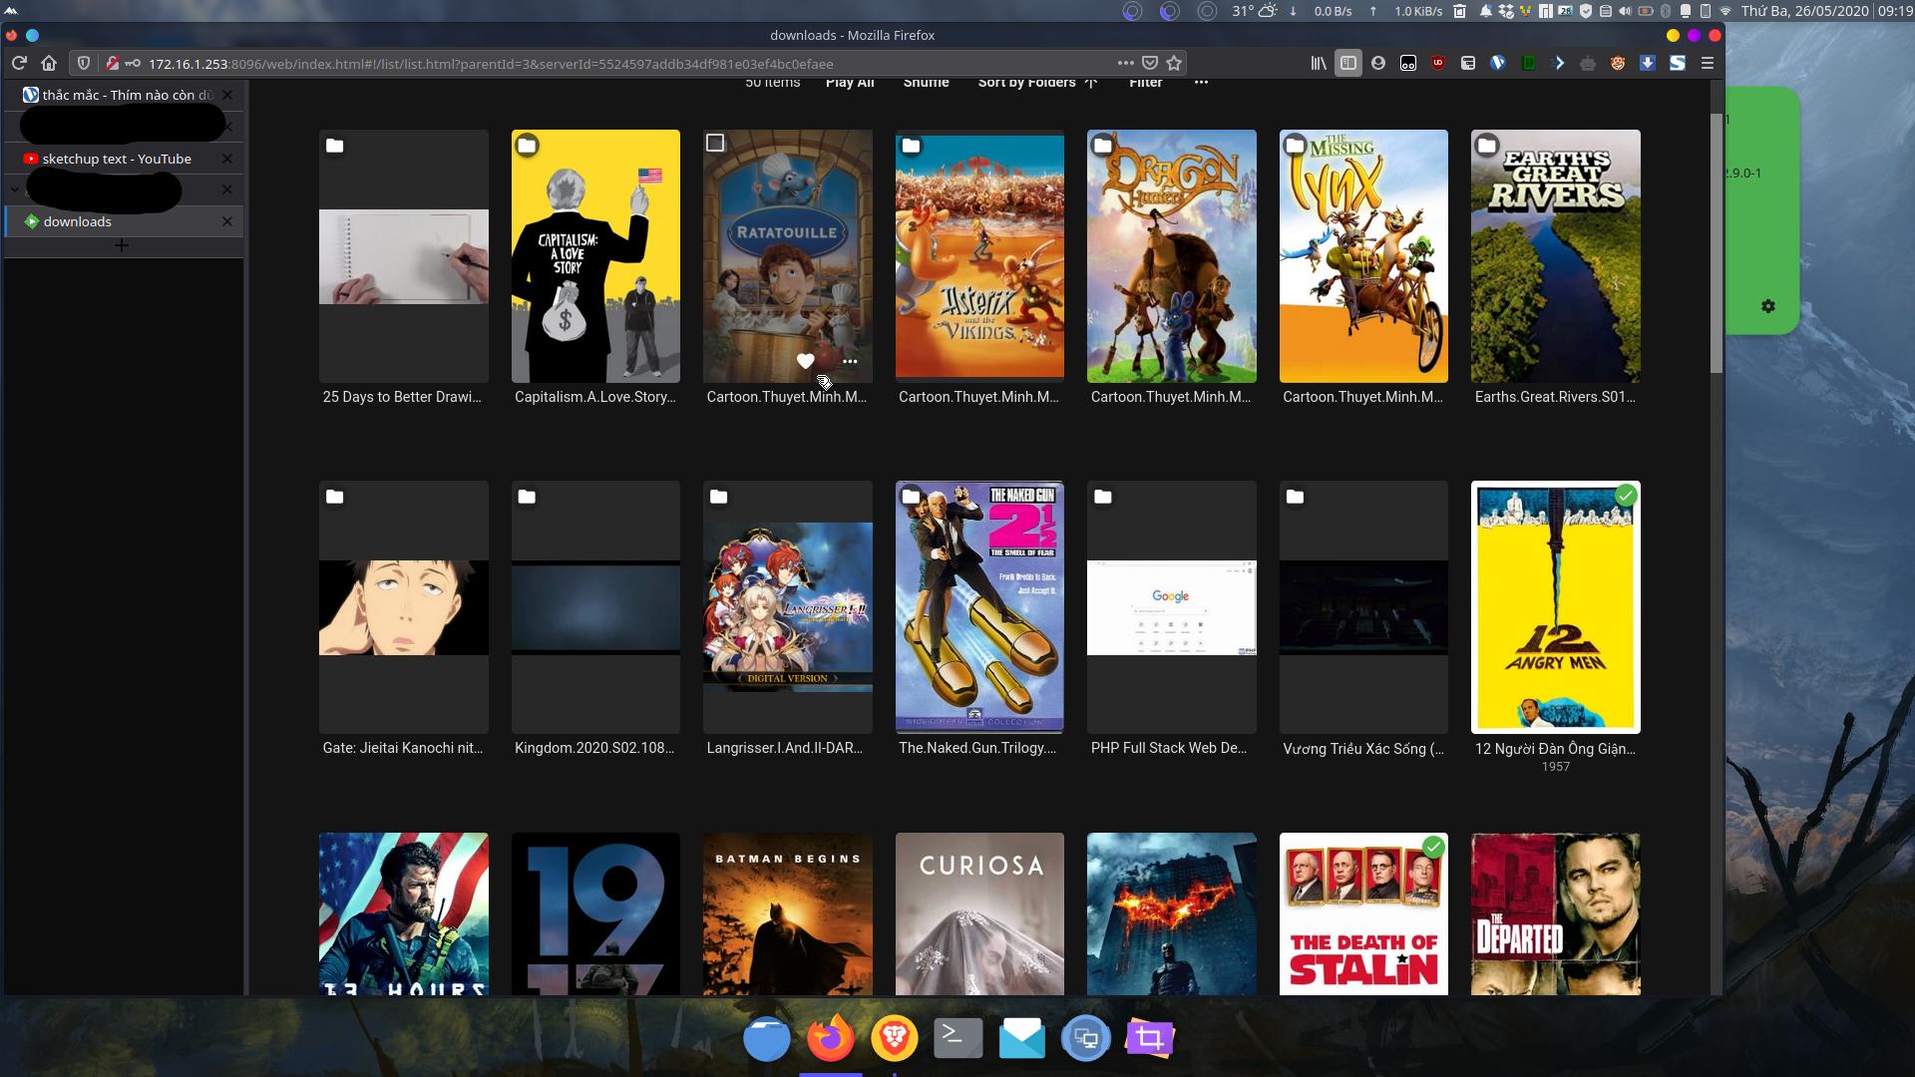Tick the selection checkbox on Ratatouille card

click(715, 144)
